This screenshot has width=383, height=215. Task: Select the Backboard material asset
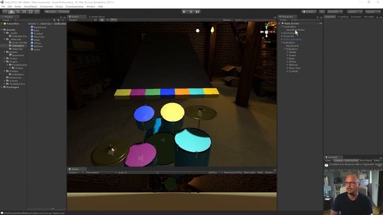point(38,27)
